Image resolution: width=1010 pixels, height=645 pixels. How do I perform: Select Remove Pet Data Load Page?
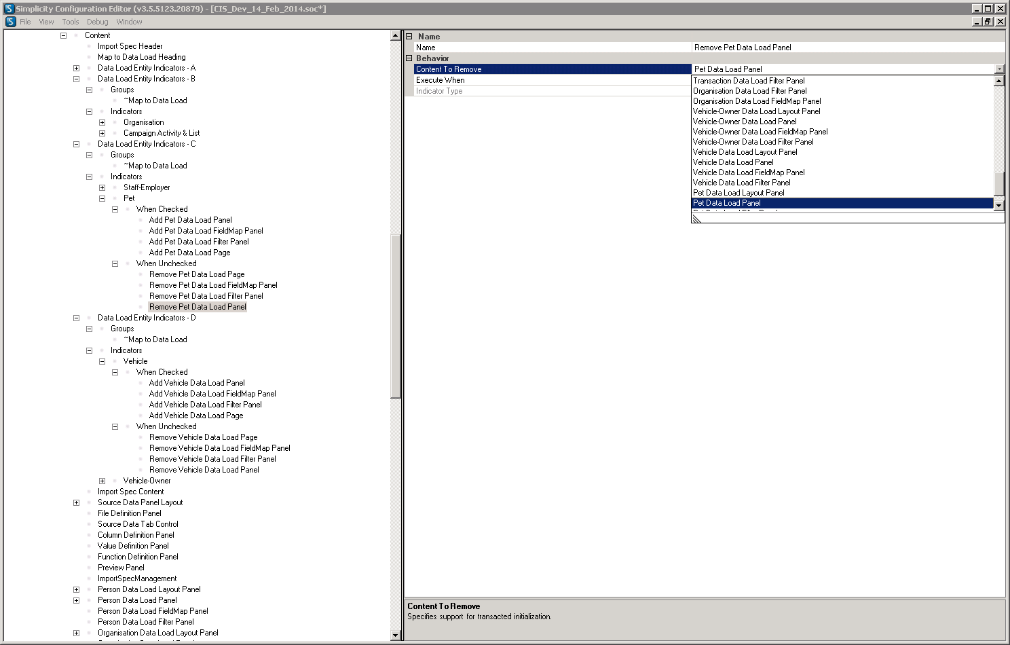pos(197,274)
